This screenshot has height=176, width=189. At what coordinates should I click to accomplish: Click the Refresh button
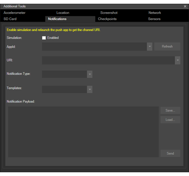pos(167,46)
